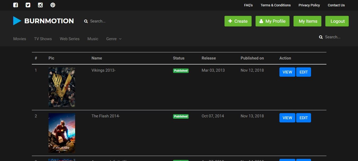Screen dimensions: 358x161
Task: Open the Music section
Action: point(93,39)
